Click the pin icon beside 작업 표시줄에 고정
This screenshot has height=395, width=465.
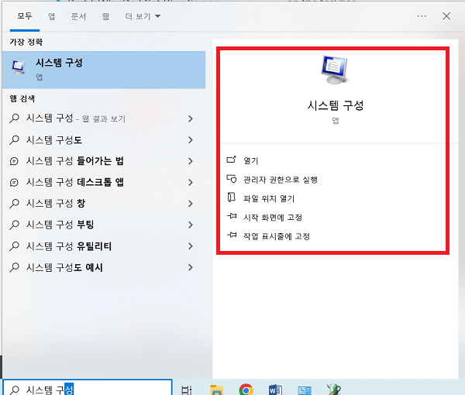231,235
